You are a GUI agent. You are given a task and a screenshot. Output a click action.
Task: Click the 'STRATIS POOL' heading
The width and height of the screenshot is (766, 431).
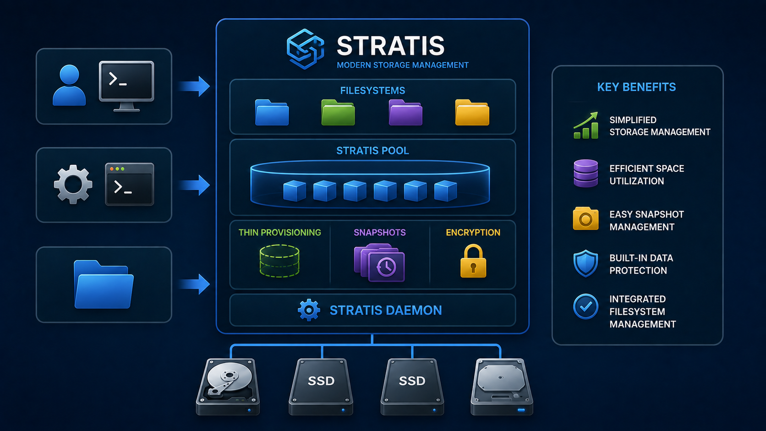tap(372, 151)
